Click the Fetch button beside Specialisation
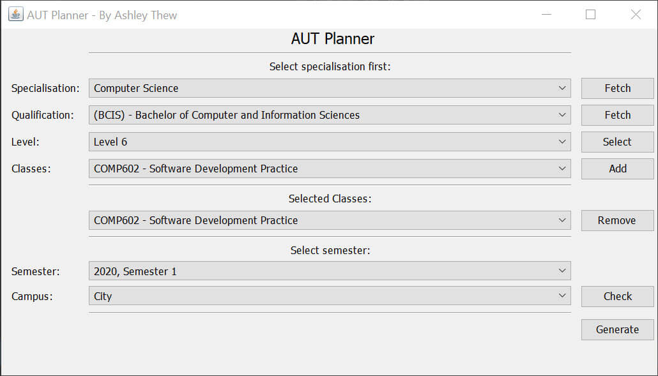This screenshot has width=658, height=376. (617, 88)
